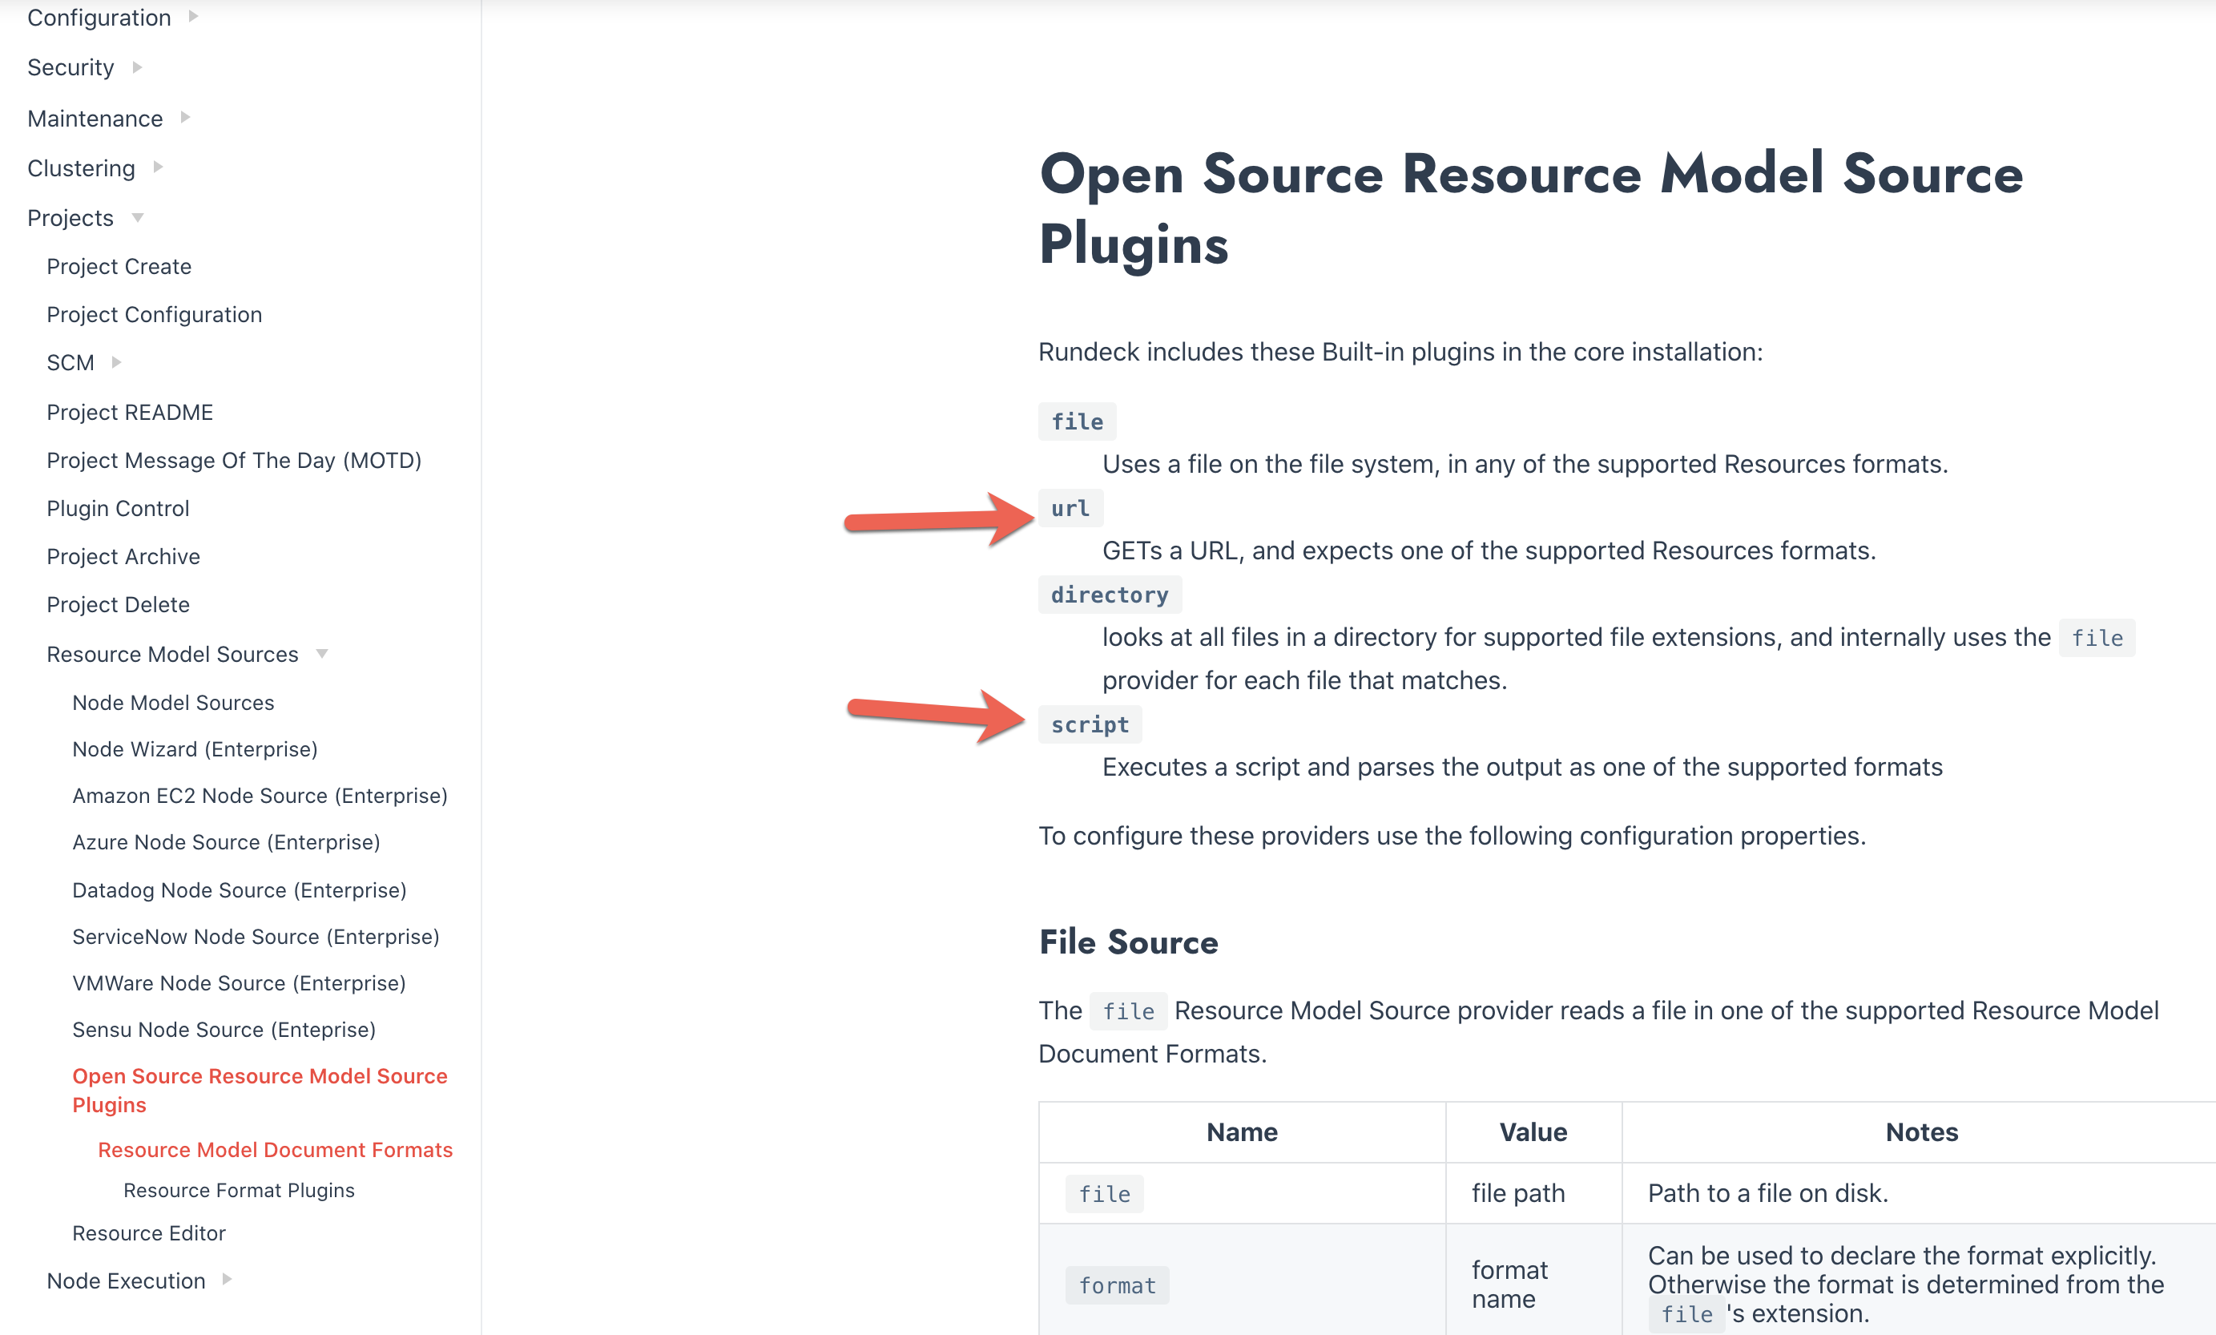Open the Amazon EC2 Node Source page
The image size is (2216, 1335).
(260, 795)
